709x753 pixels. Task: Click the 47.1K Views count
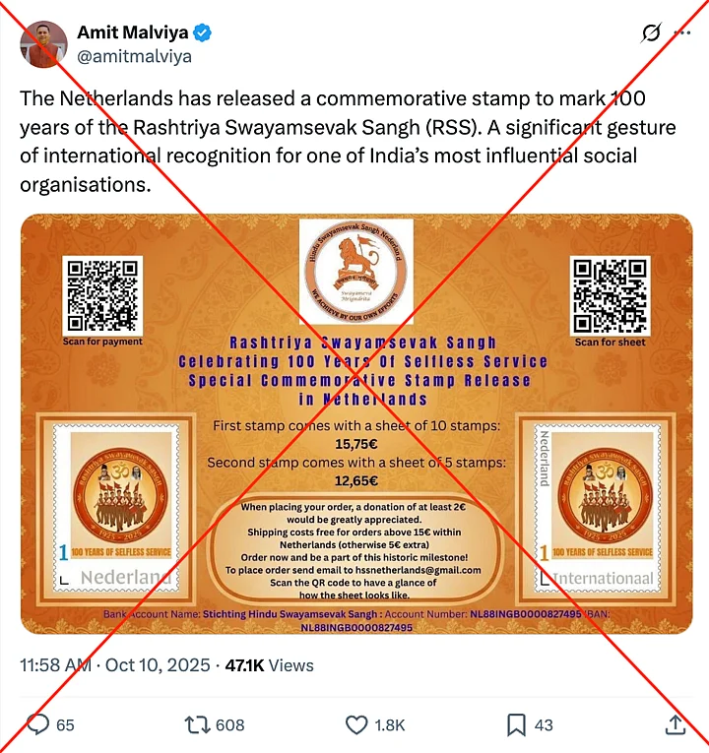tap(269, 665)
